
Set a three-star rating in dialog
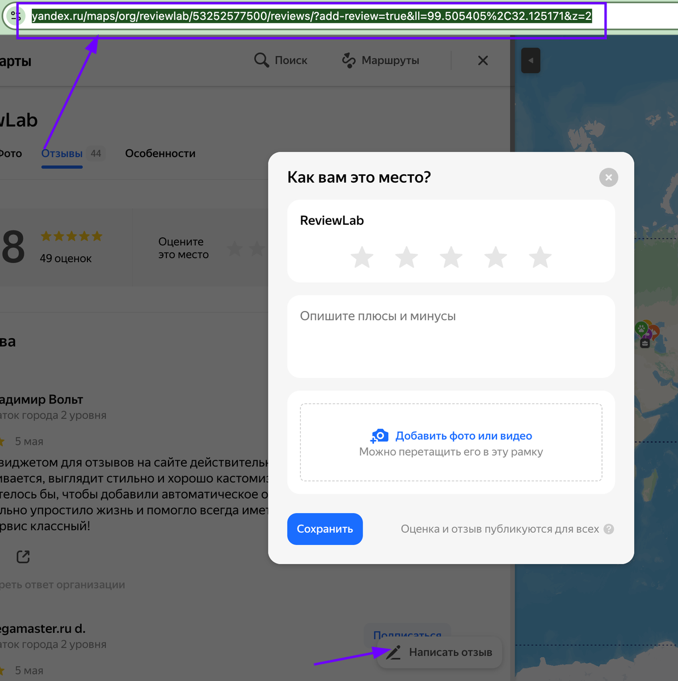coord(451,257)
